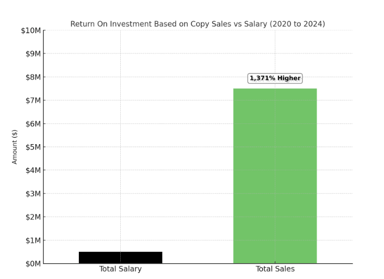Click the "Total Salary" x-axis label

pos(120,269)
